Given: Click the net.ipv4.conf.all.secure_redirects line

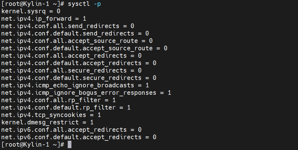Looking at the screenshot, I should click(x=71, y=70).
